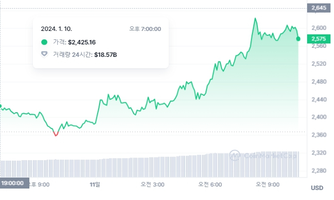Click the green 2,575 current price tag
334x200 pixels.
point(318,39)
